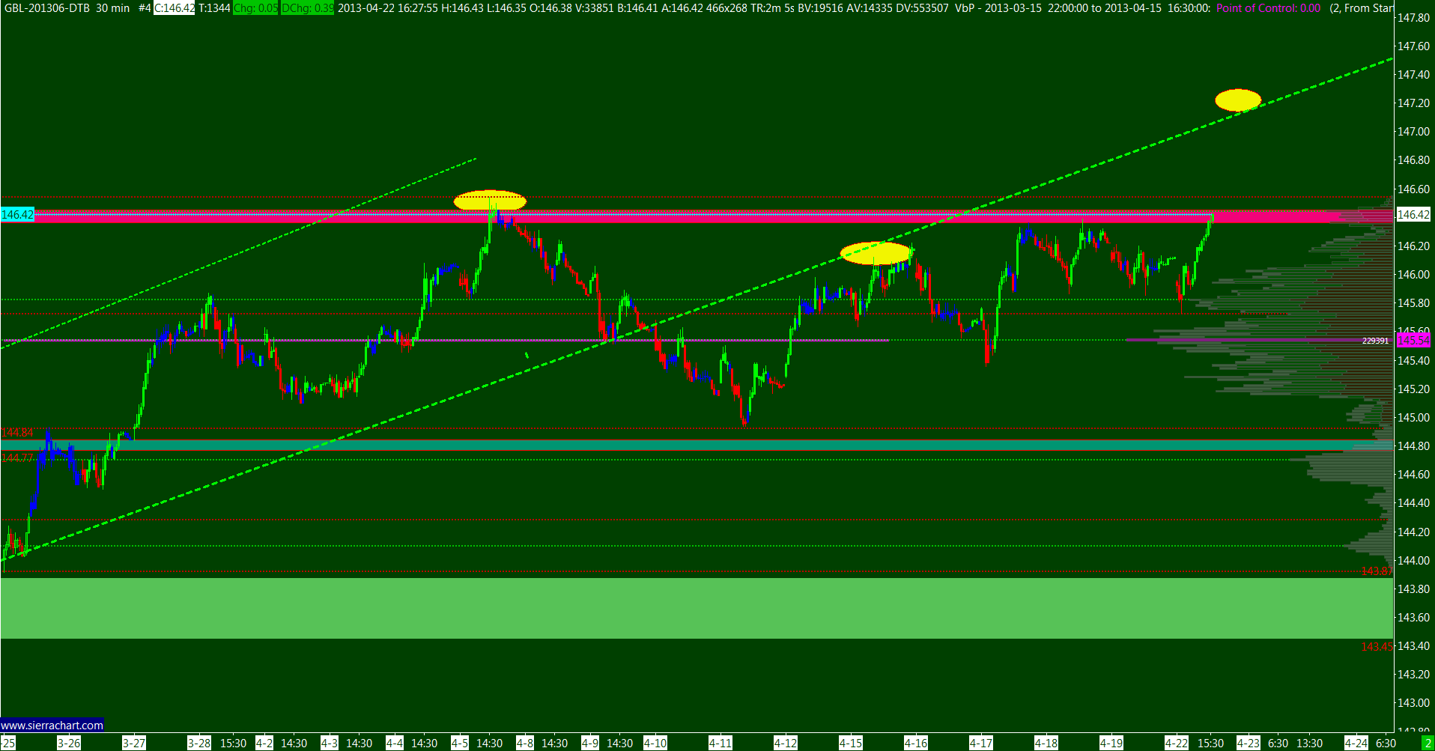Click the red 143.45 level label
The height and width of the screenshot is (751, 1435).
(x=1377, y=646)
